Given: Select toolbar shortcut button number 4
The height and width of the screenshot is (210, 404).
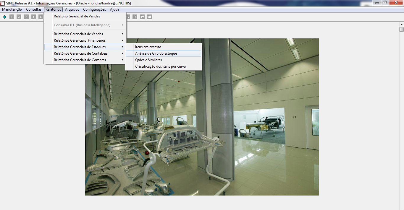Looking at the screenshot, I should click(x=33, y=17).
